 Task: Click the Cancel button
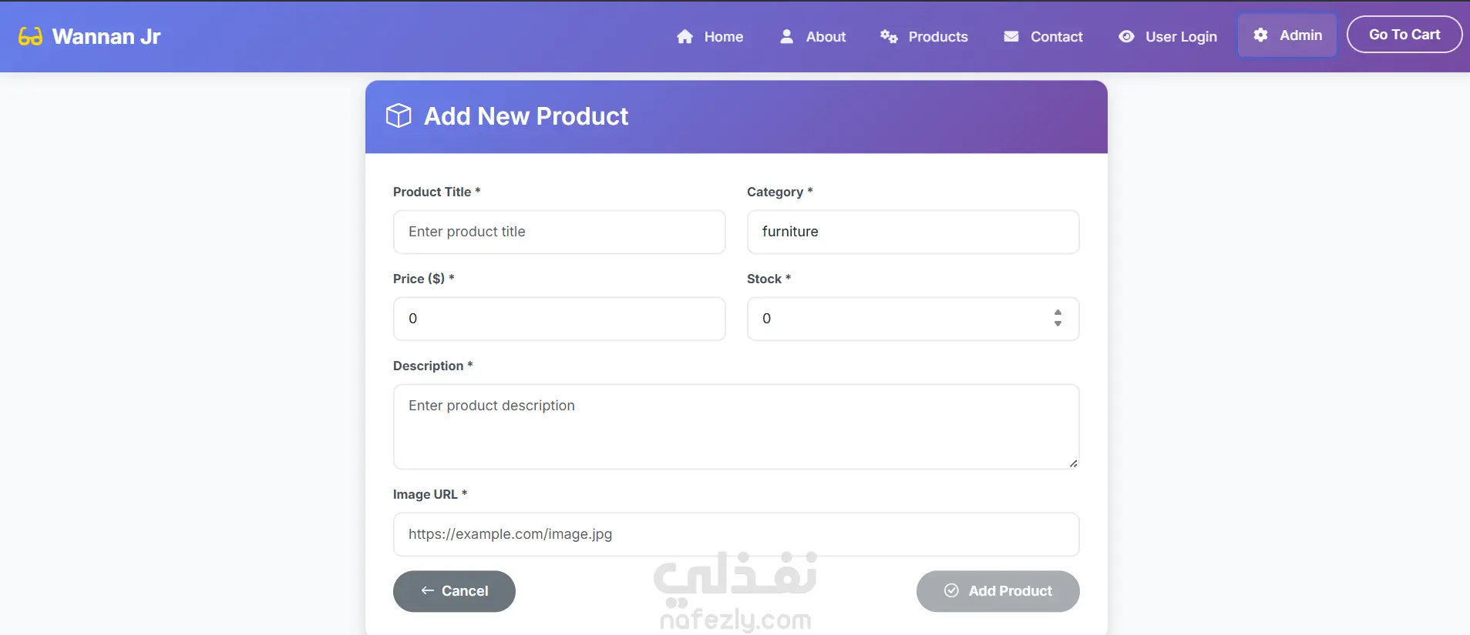(x=454, y=591)
